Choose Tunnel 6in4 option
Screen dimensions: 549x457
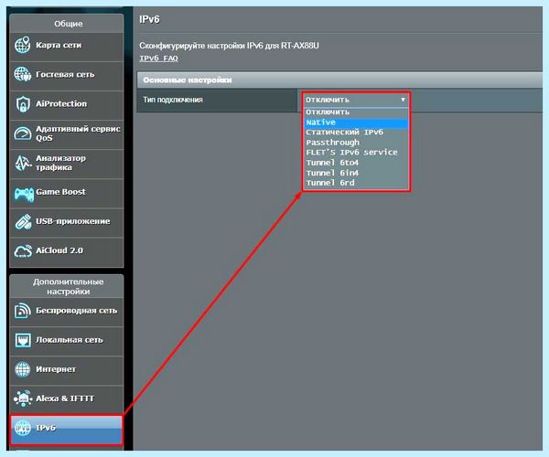click(356, 173)
